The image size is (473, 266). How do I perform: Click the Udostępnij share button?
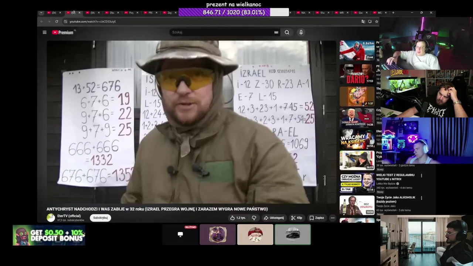pos(273,218)
